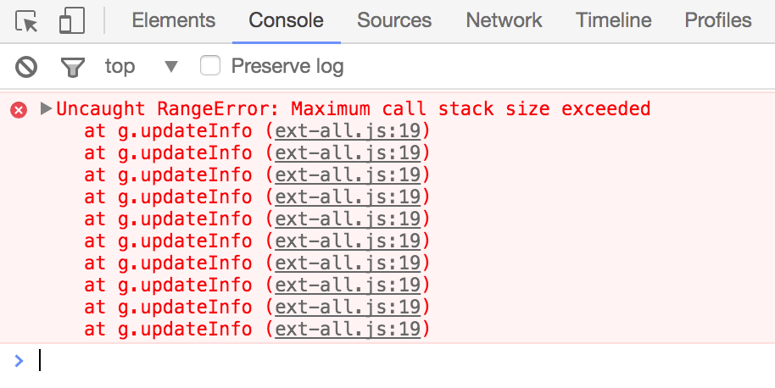
Task: Clear the console with the ban icon
Action: [x=26, y=67]
